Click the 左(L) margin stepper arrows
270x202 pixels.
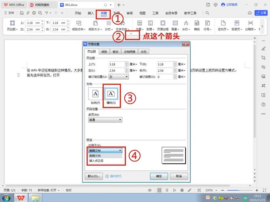tap(127, 70)
